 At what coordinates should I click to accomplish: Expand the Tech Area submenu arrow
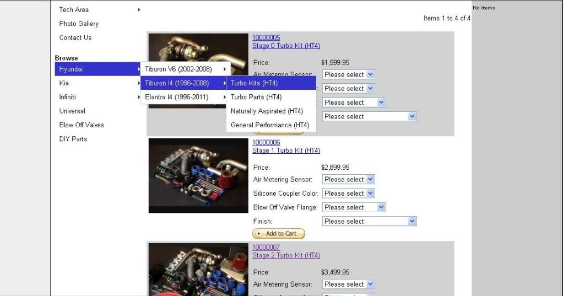click(139, 10)
